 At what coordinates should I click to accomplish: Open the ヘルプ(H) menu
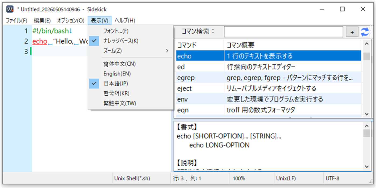[125, 20]
